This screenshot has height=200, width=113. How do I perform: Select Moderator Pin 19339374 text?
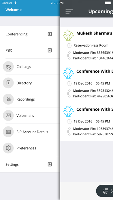[x=93, y=129]
